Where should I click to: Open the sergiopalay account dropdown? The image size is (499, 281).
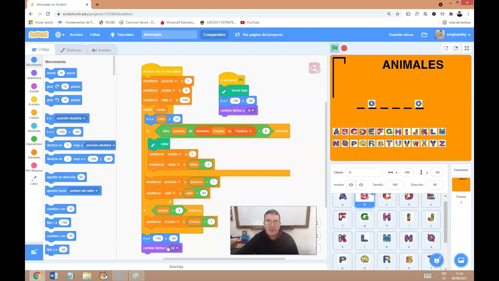pos(453,34)
